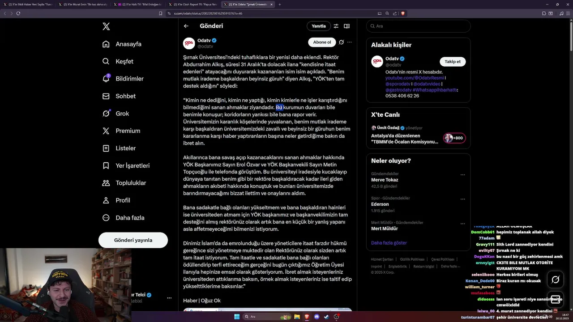
Task: Open options for Mert Müldür trend
Action: (463, 223)
